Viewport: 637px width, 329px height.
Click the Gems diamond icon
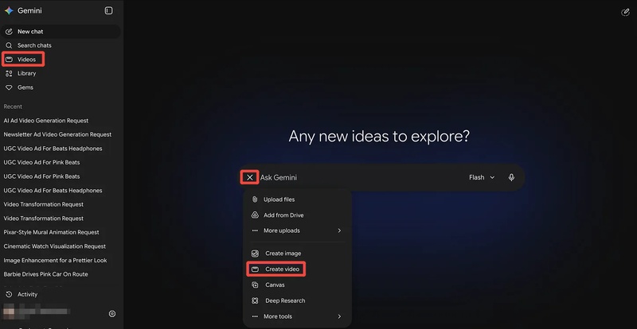click(x=9, y=87)
